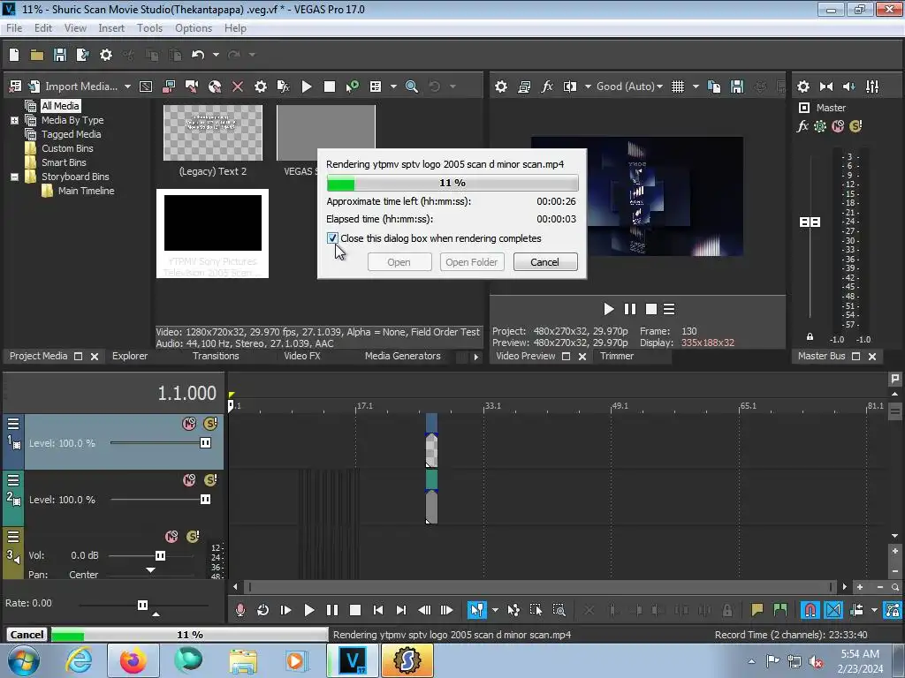
Task: Switch to the Trimmer tab
Action: point(617,357)
